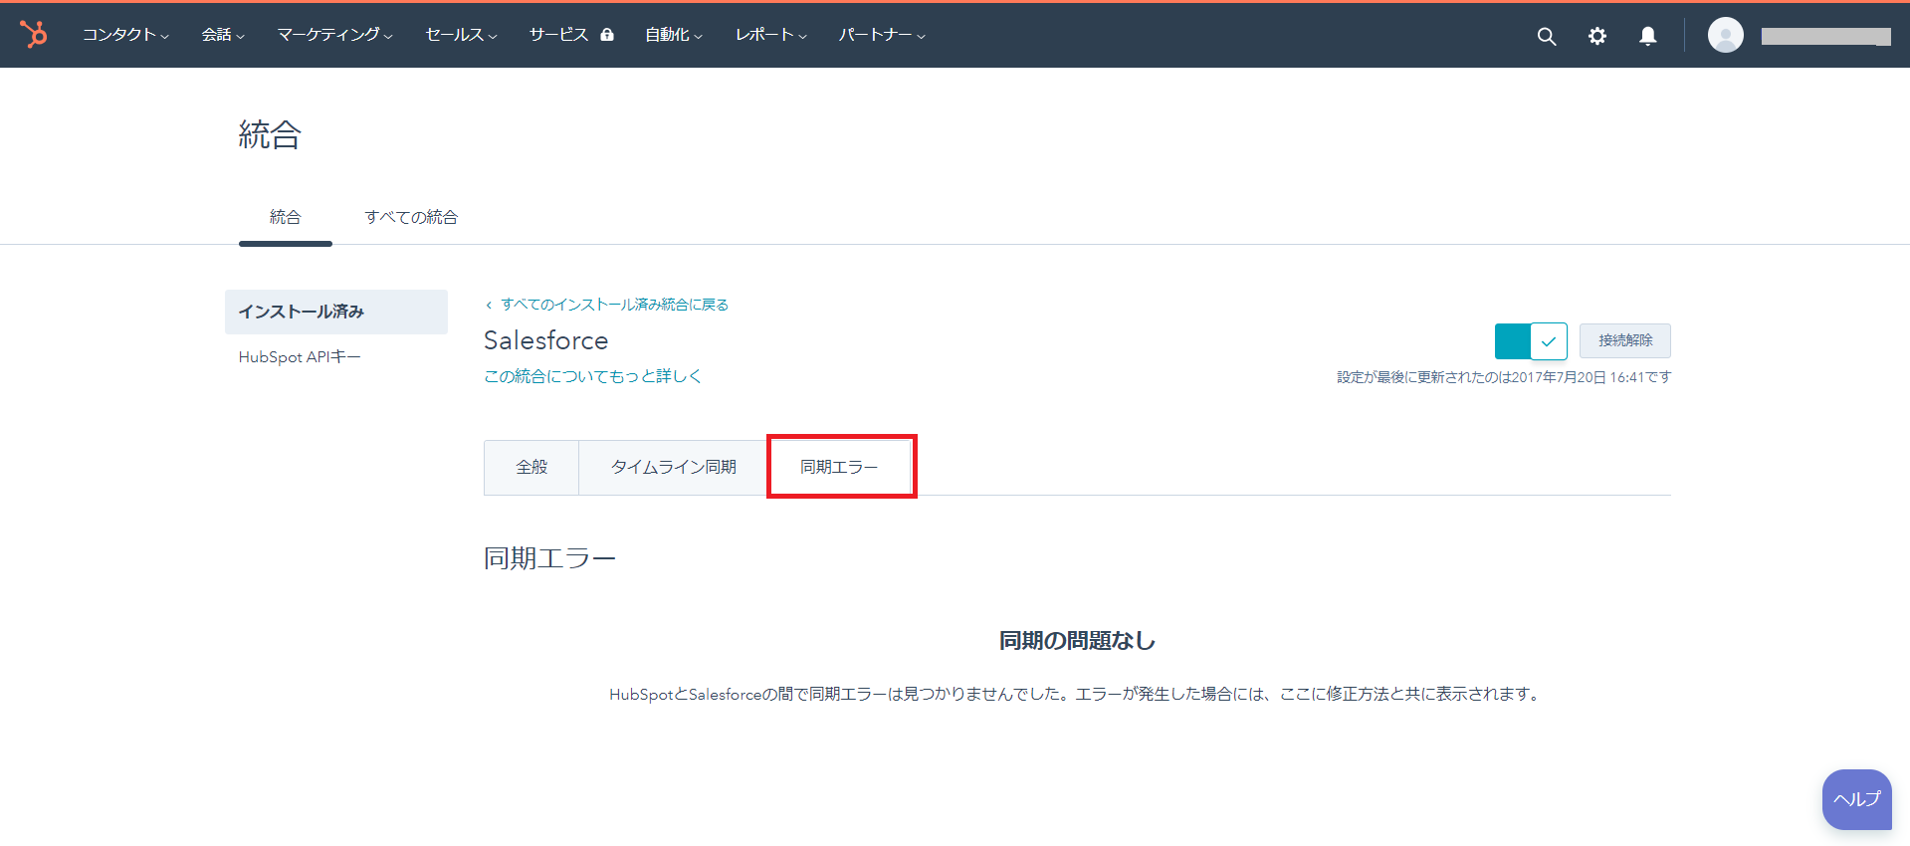Open the この統合についてもっと詳しく link

click(x=592, y=376)
